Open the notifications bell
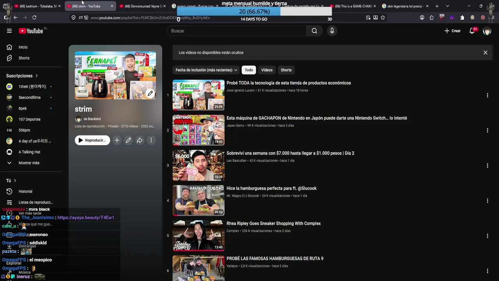This screenshot has width=499, height=281. 472,31
